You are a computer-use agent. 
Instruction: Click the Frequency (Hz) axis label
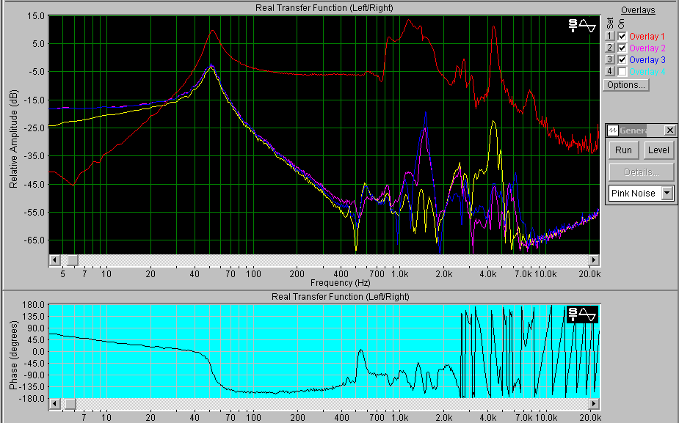pyautogui.click(x=341, y=283)
